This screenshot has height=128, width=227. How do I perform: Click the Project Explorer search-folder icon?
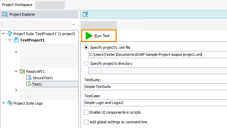tap(5, 14)
